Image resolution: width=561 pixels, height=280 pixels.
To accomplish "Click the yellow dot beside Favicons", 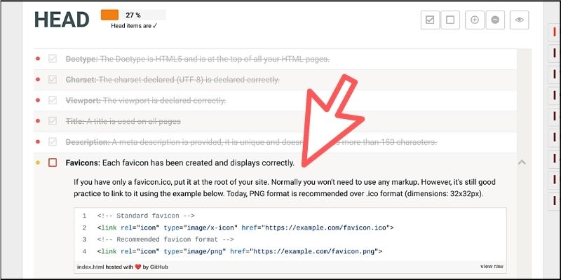I will pyautogui.click(x=38, y=163).
